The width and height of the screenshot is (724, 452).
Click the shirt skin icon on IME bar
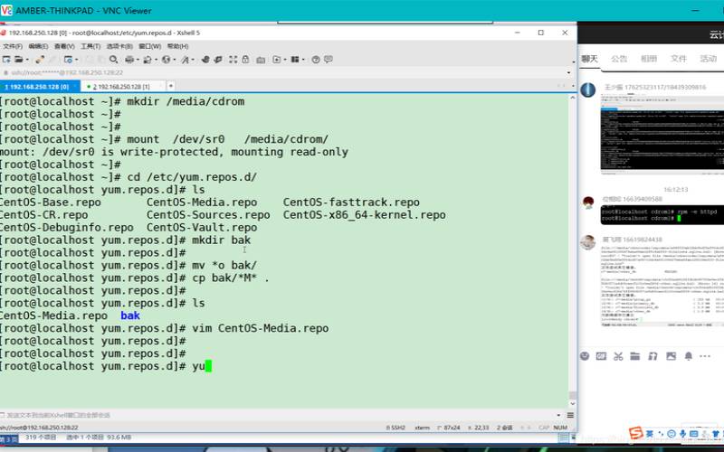pos(715,434)
